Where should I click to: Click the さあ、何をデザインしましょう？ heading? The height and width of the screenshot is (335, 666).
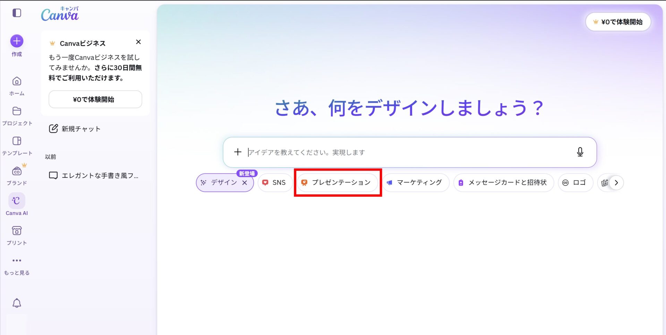click(409, 108)
